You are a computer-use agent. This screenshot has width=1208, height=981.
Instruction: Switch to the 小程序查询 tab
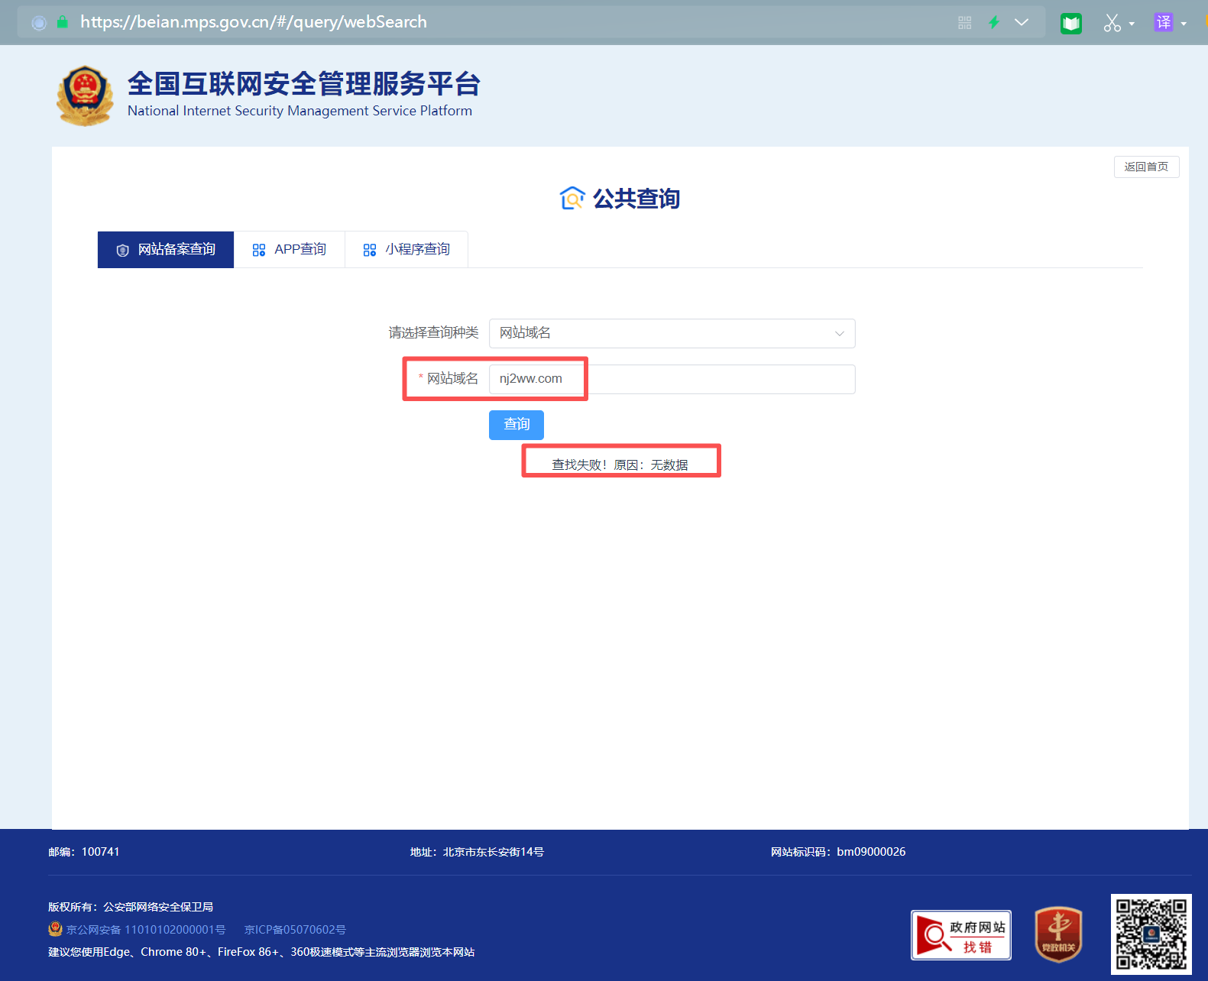tap(406, 250)
